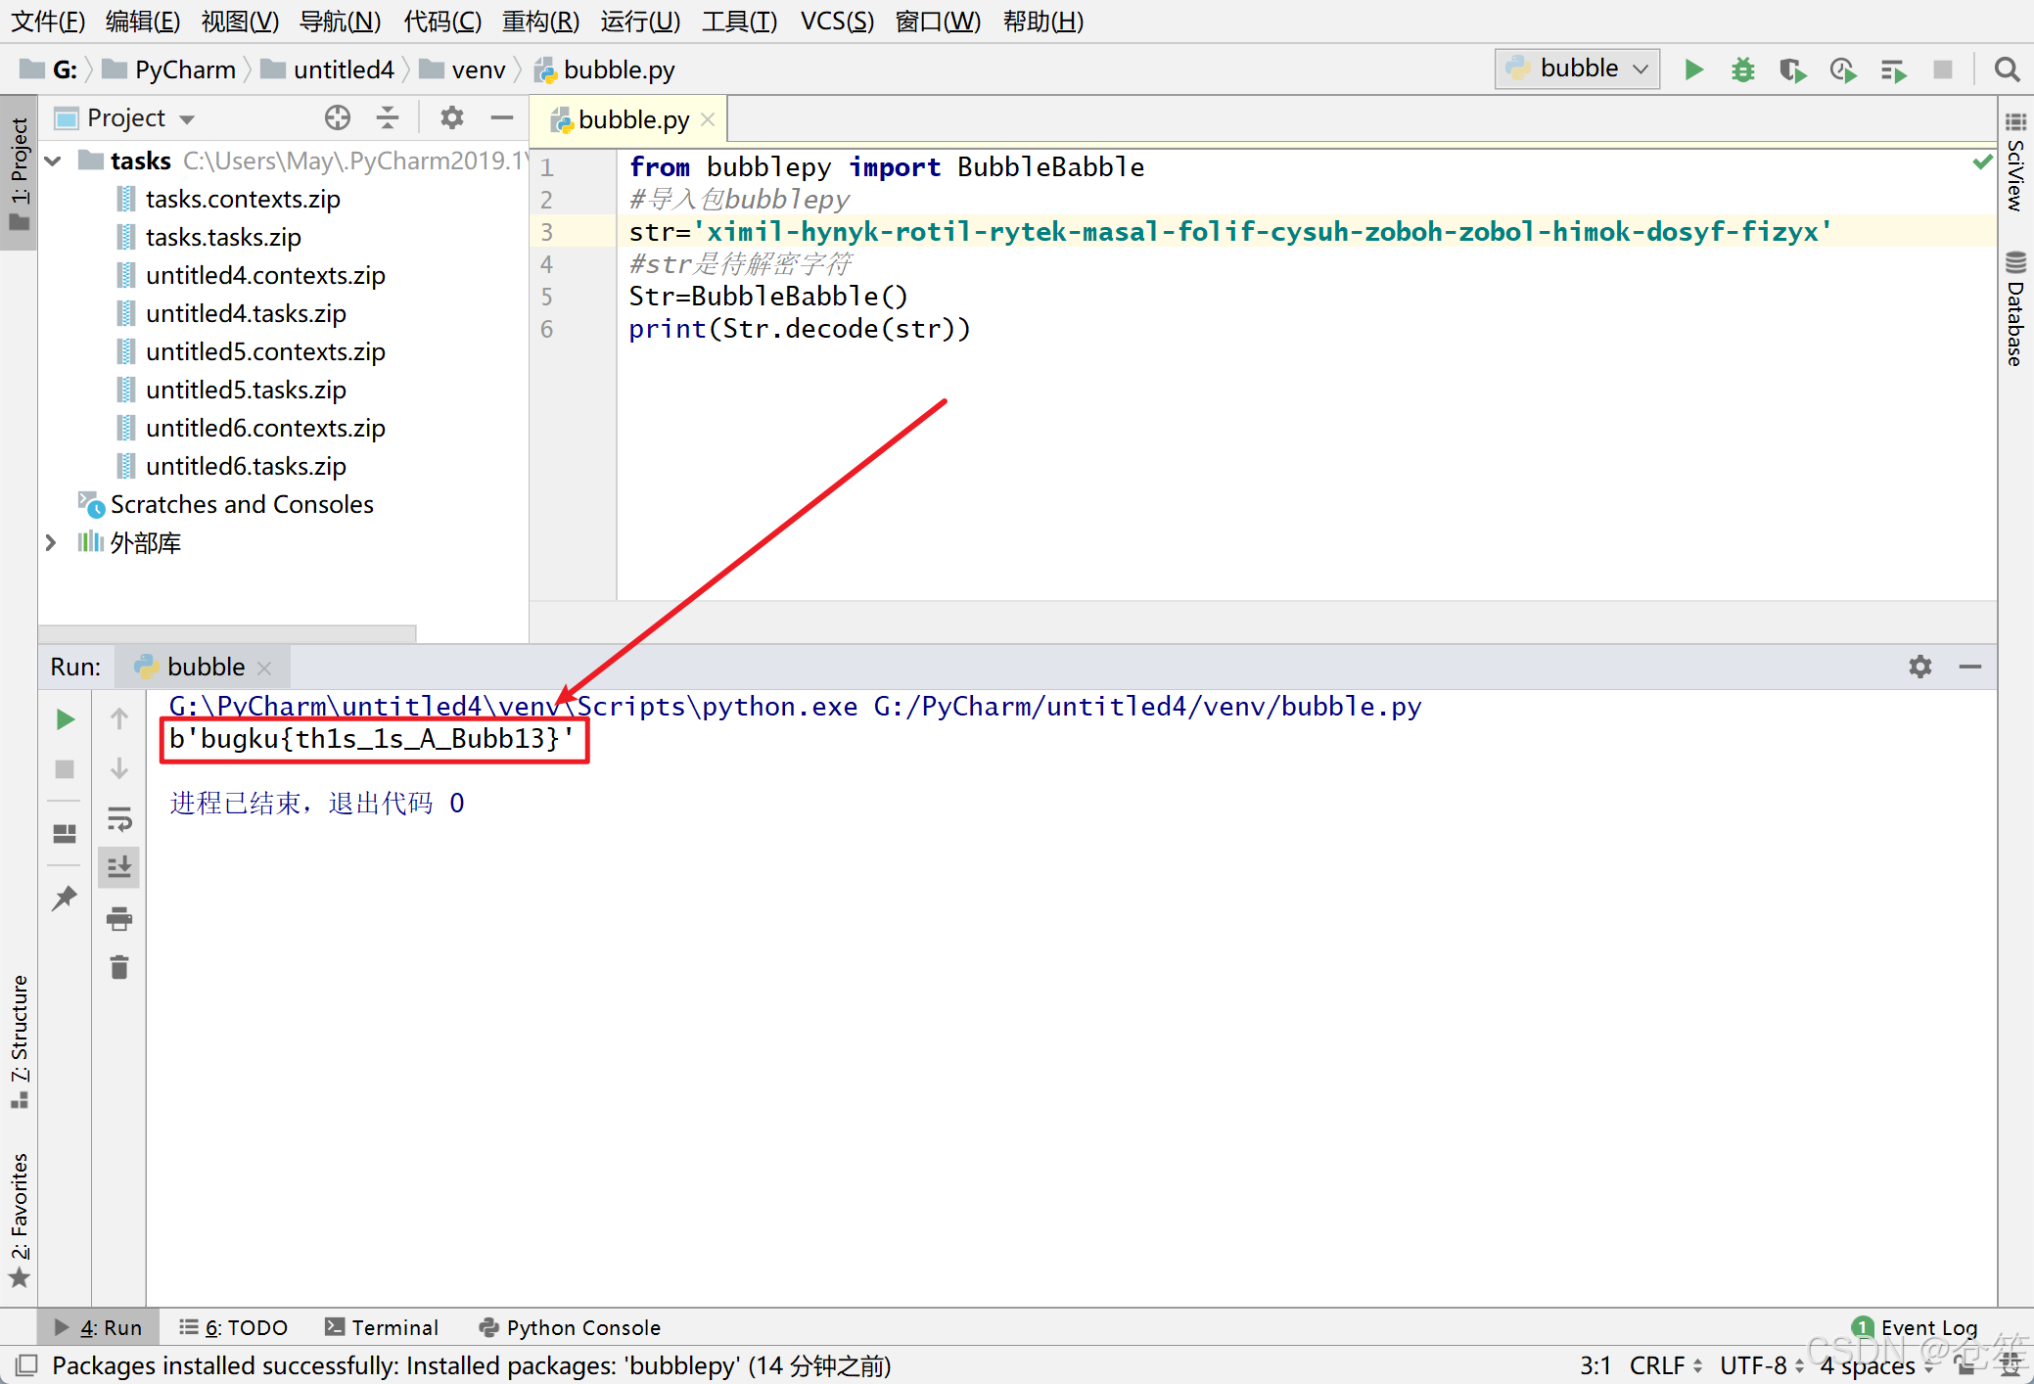Screen dimensions: 2034x1384
Task: Click the locate target icon in Project panel
Action: click(x=337, y=118)
